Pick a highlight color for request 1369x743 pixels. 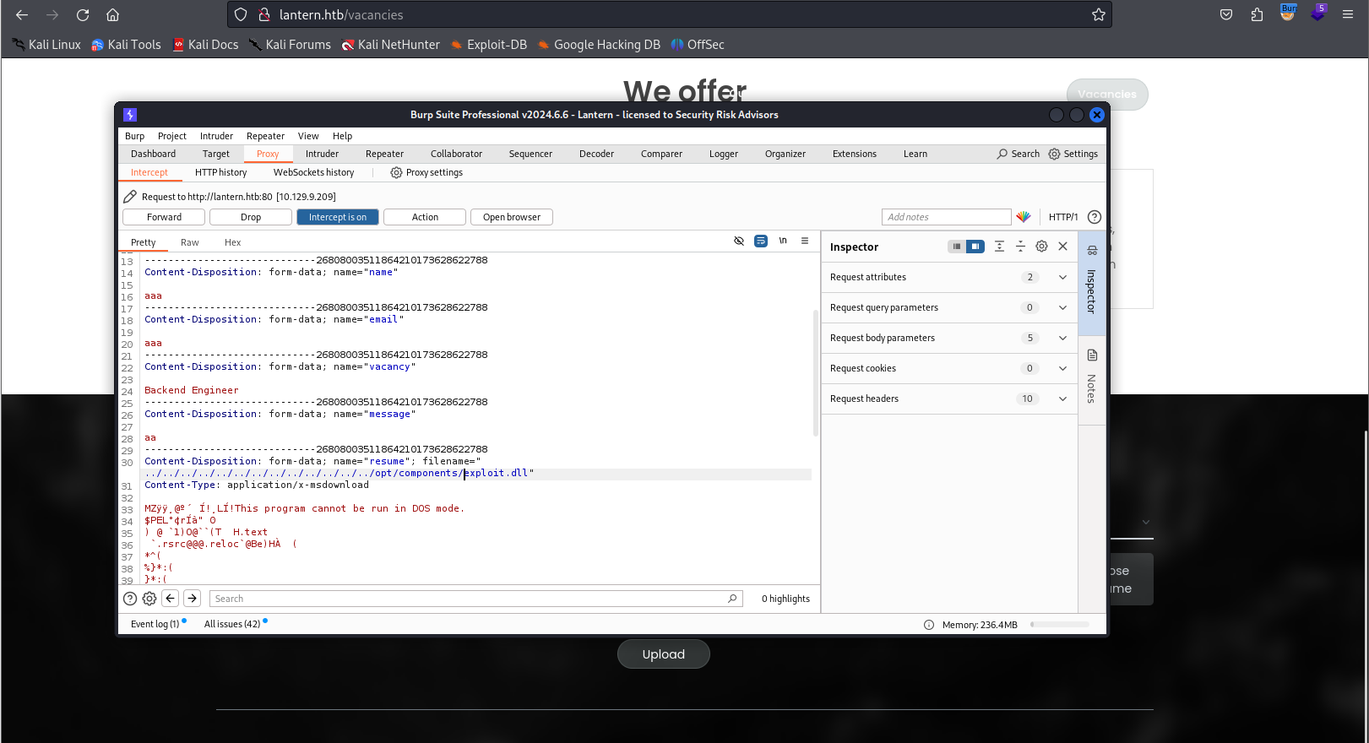pos(1024,217)
